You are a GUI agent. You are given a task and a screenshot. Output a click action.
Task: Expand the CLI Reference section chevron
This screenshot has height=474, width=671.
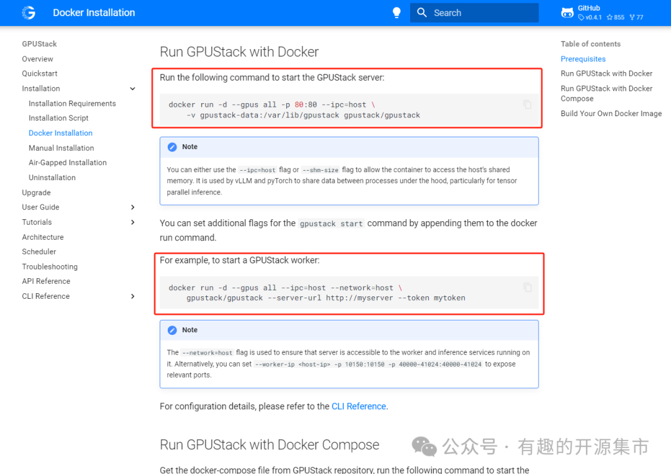133,296
